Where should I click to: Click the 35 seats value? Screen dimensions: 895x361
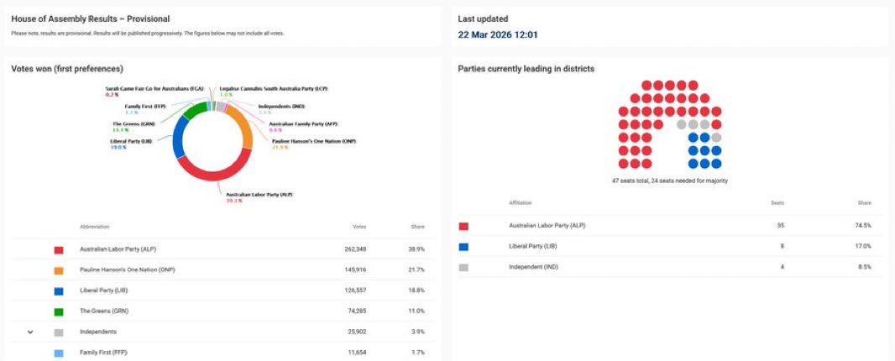coord(781,226)
